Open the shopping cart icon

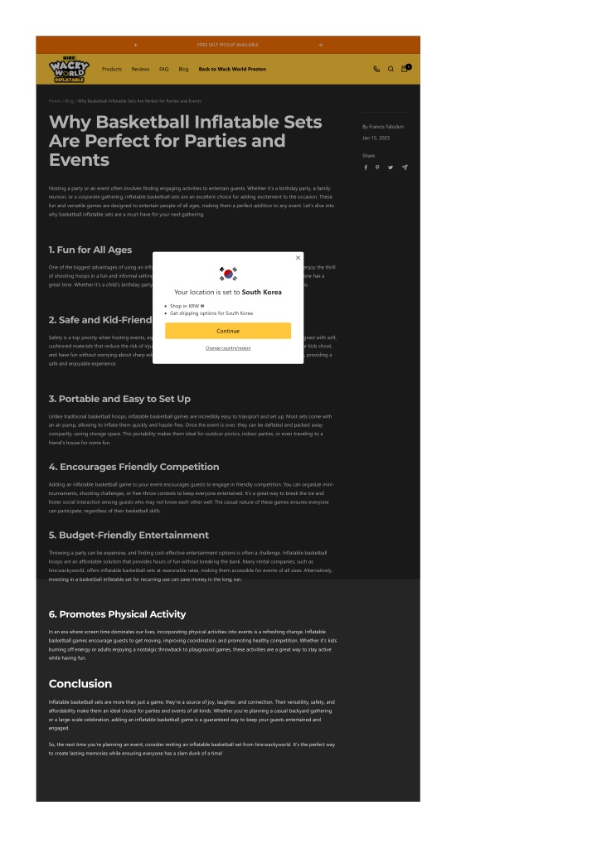tap(405, 69)
